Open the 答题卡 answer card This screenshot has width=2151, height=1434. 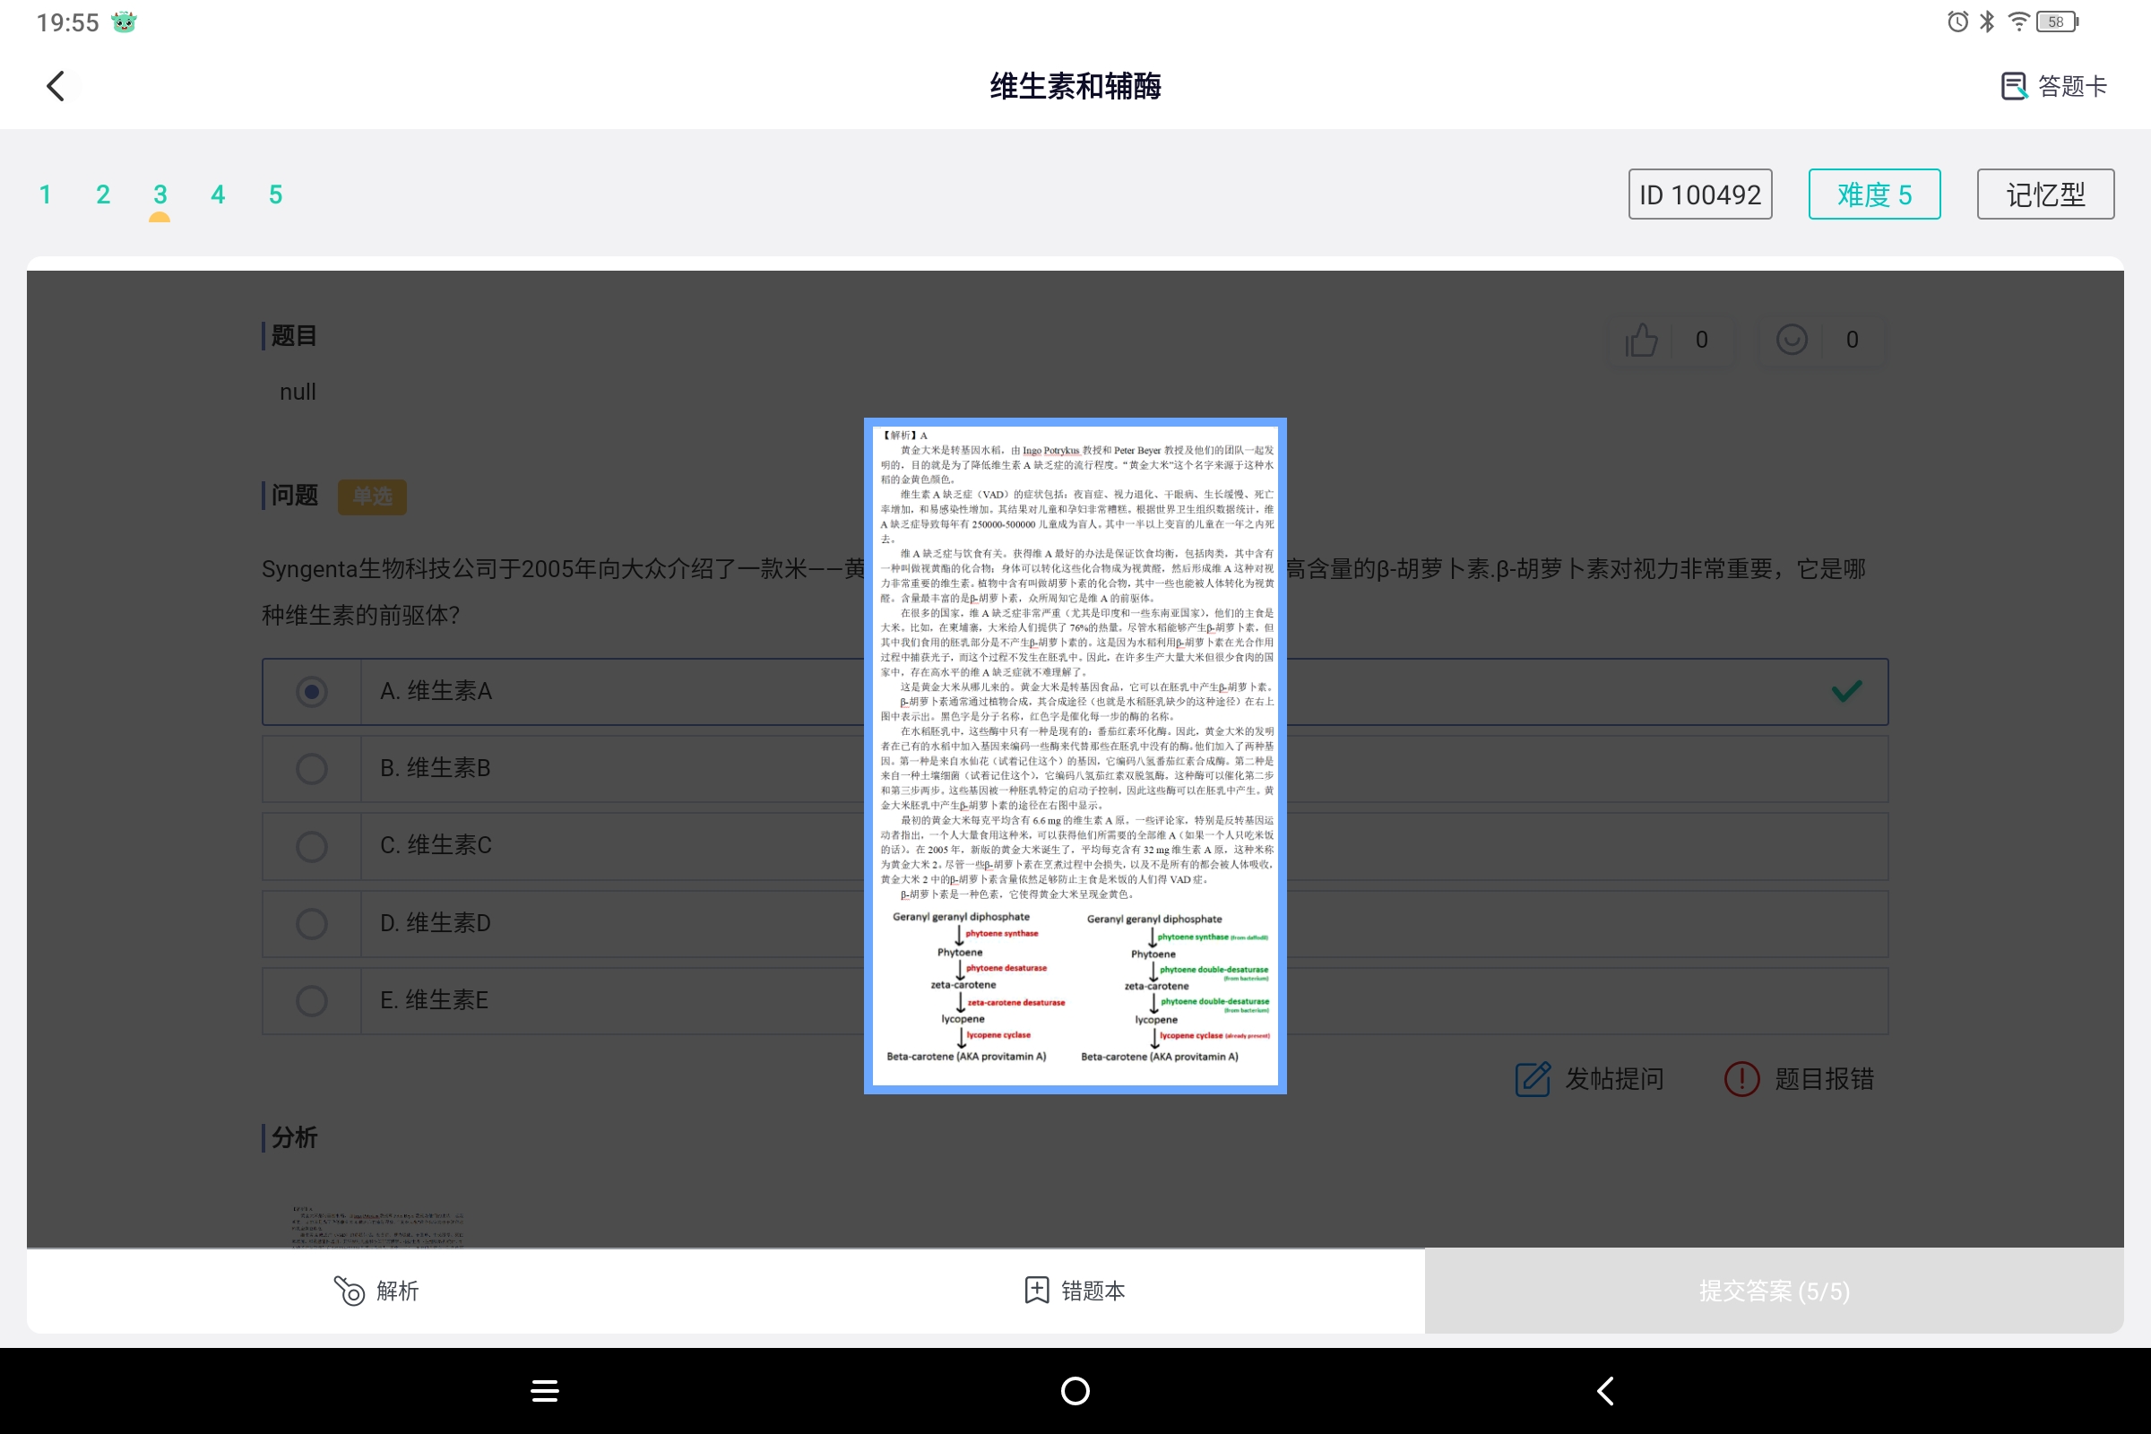tap(2054, 86)
